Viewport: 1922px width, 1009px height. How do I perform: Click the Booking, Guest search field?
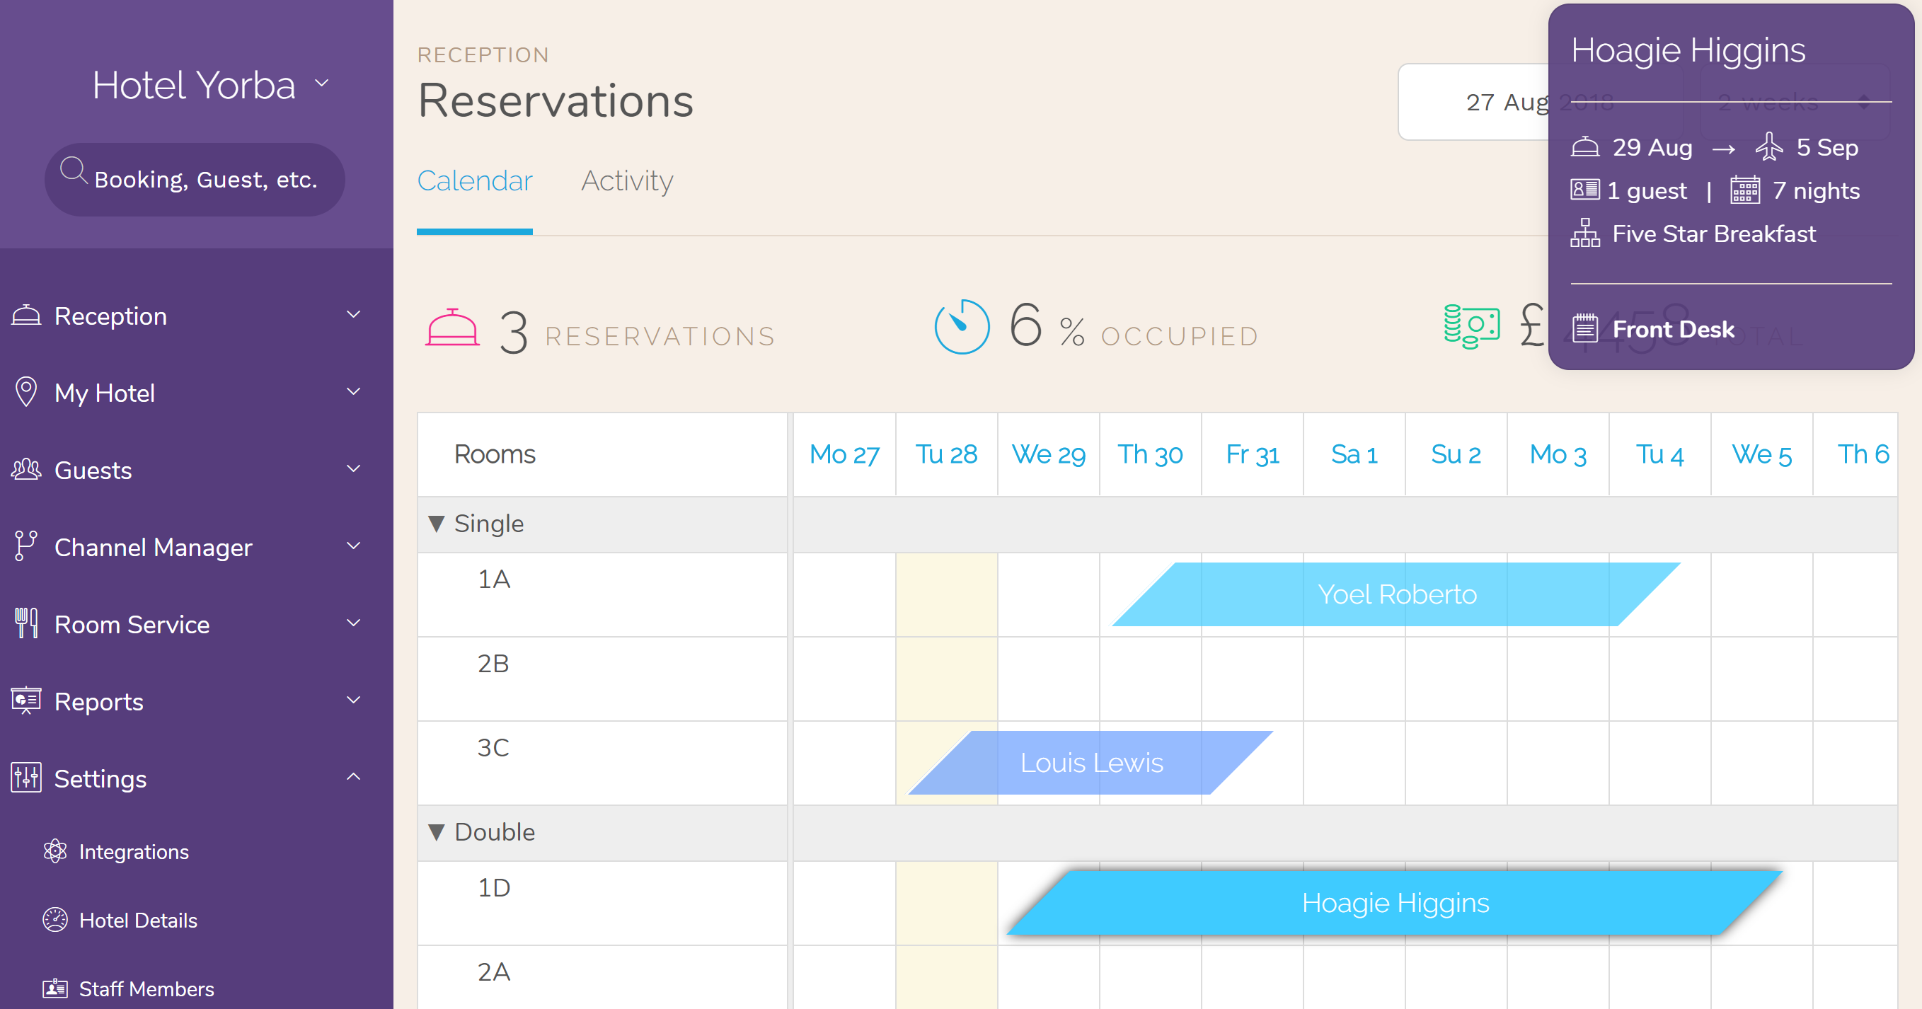195,179
